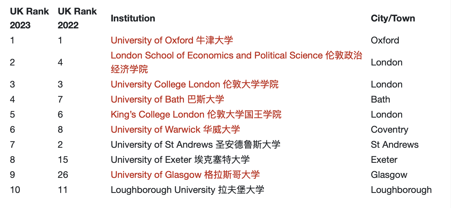
Task: Click the Glasgow city cell
Action: click(x=389, y=175)
